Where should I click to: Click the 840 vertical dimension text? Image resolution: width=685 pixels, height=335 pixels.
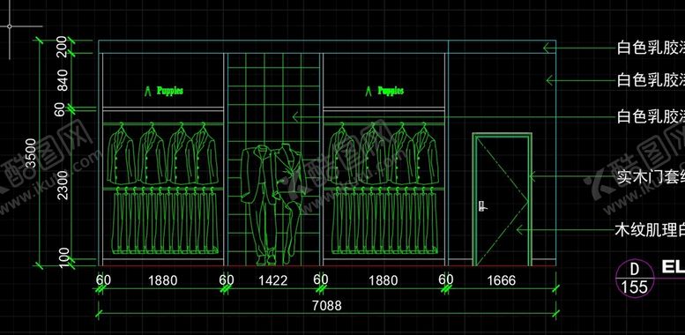(63, 80)
